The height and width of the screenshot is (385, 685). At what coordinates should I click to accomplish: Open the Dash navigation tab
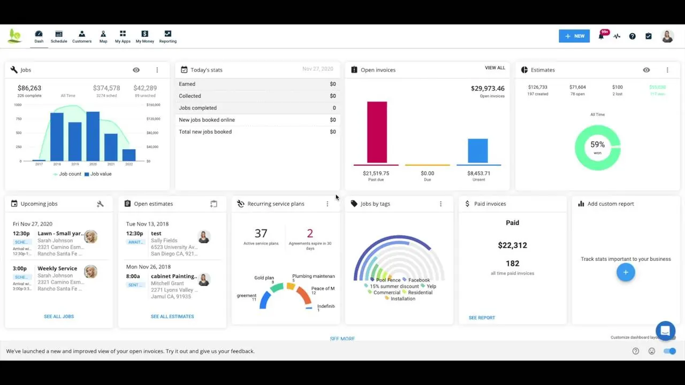coord(39,37)
